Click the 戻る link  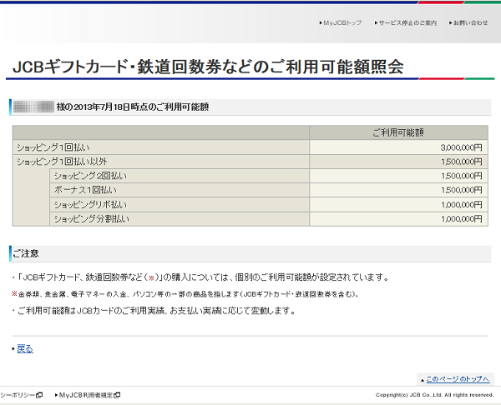pos(25,349)
